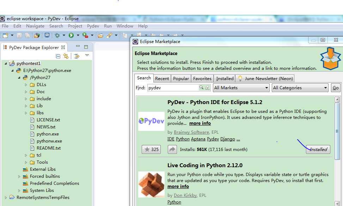
Task: Minimize the Package Explorer view
Action: [78, 46]
